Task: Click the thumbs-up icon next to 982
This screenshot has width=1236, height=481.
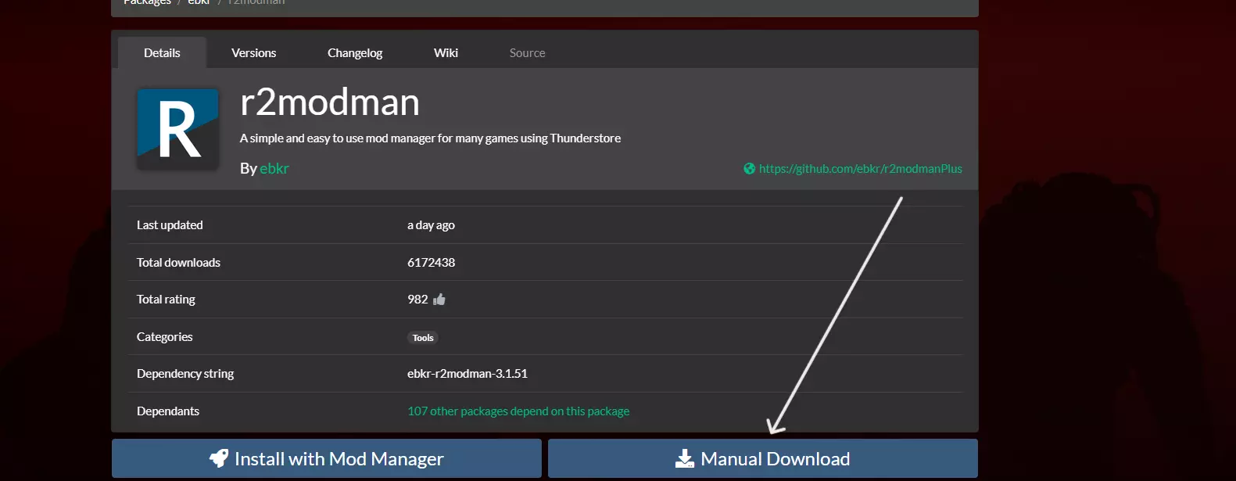Action: [439, 300]
